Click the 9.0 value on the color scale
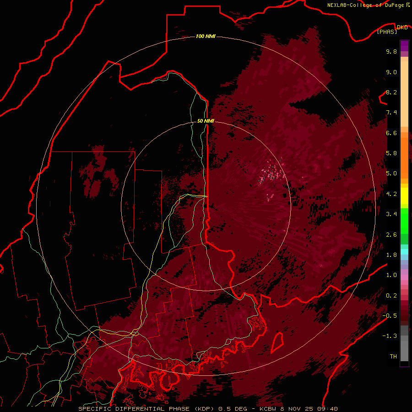 point(391,72)
